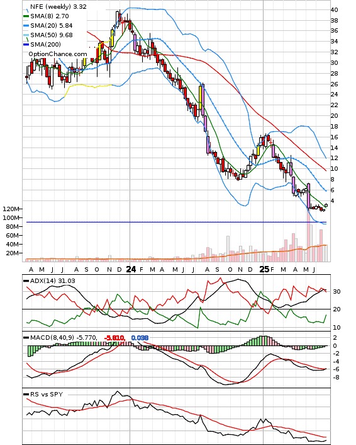Click the black swatch beside ADX(14)

click(26, 281)
